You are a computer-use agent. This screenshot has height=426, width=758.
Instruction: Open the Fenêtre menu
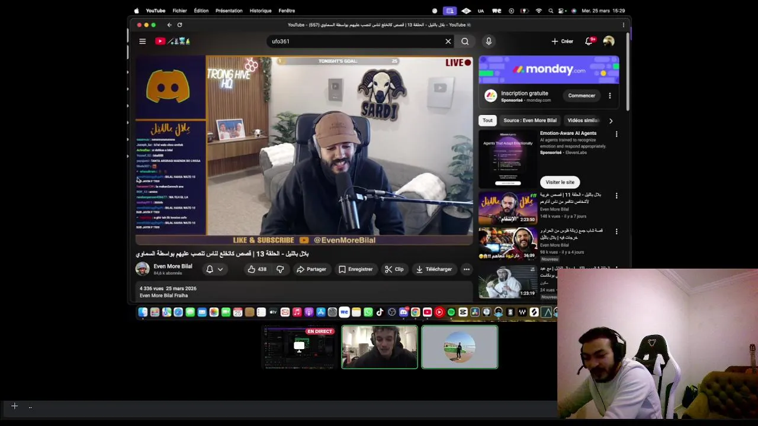pos(287,11)
